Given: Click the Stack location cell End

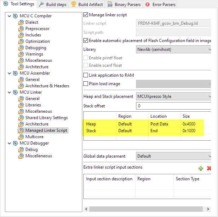Looking at the screenshot, I should 154,130.
